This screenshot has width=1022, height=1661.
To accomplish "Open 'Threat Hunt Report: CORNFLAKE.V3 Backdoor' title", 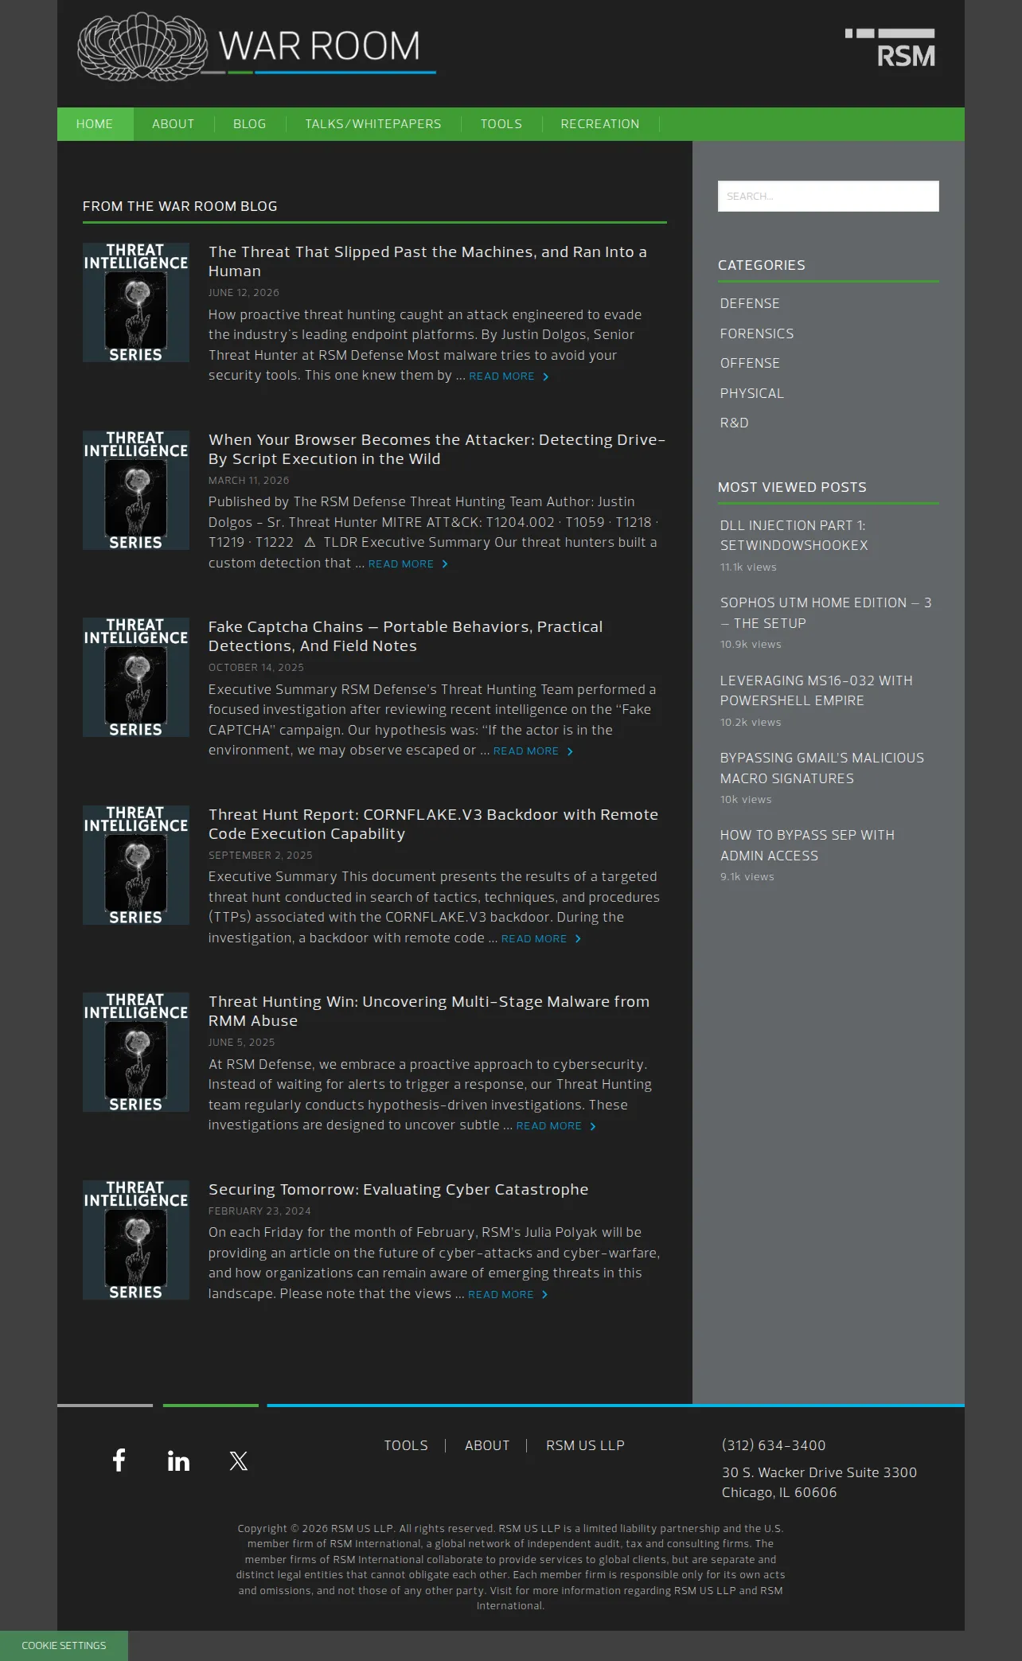I will (x=434, y=824).
